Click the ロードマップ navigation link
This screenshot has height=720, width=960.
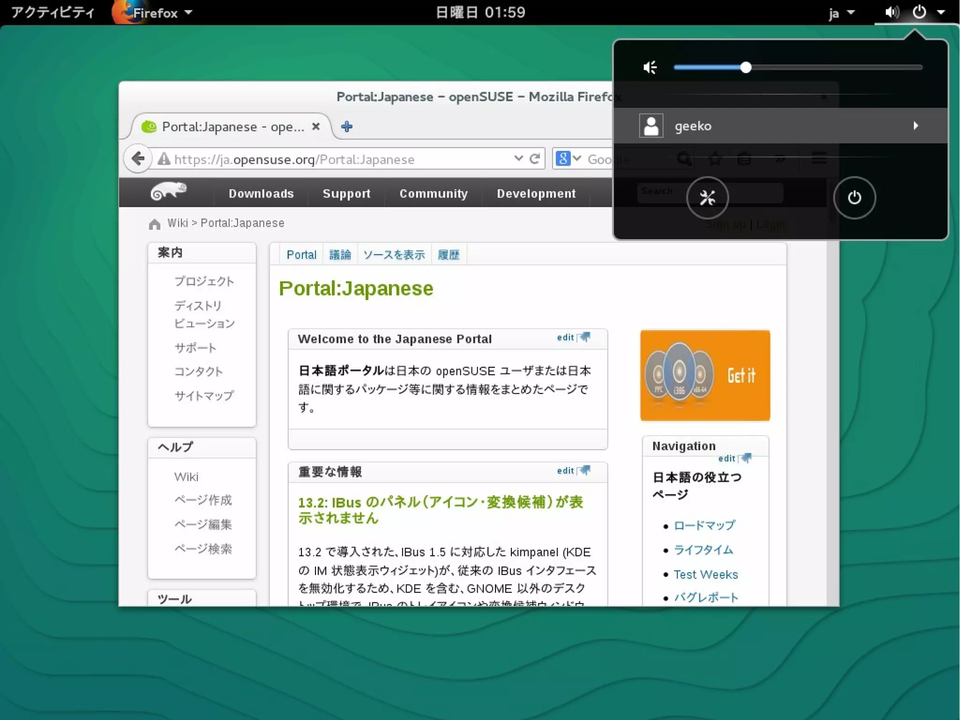(705, 525)
